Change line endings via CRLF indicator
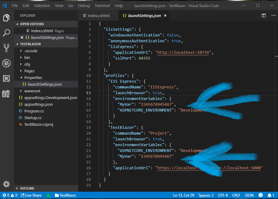278x199 pixels. pos(236,195)
